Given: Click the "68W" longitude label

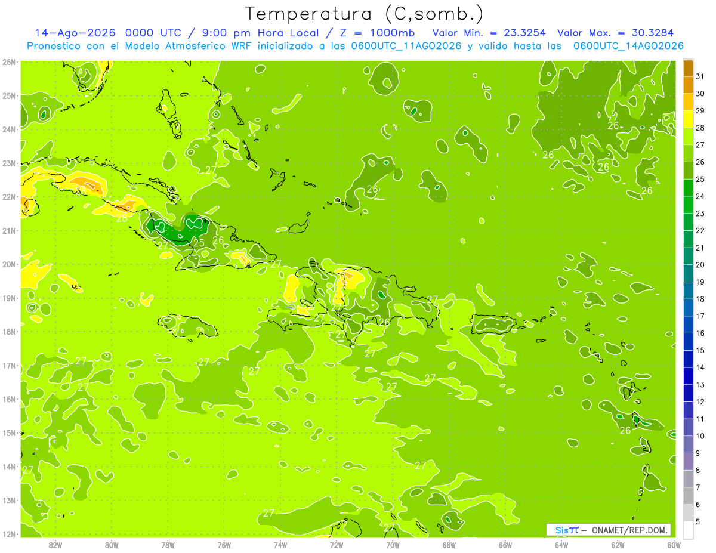Looking at the screenshot, I should coord(449,545).
